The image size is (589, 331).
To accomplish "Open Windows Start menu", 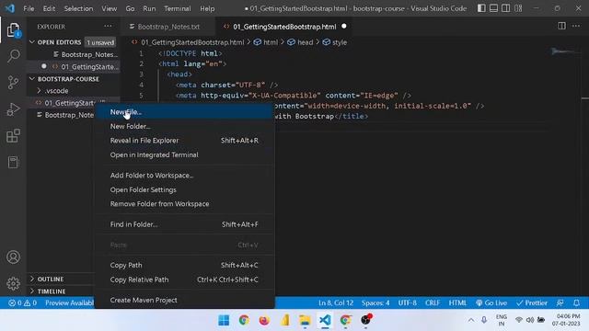I will pyautogui.click(x=224, y=321).
